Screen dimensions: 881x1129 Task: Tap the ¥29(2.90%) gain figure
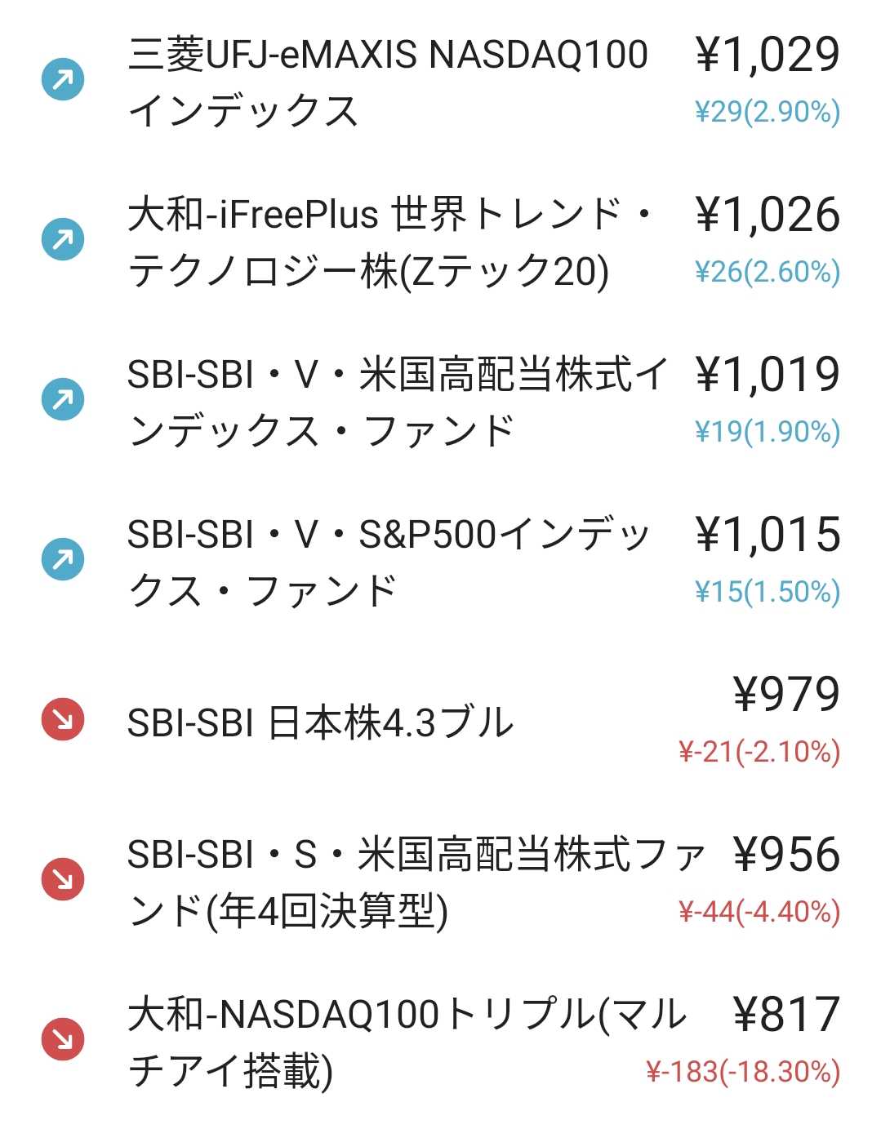(768, 112)
